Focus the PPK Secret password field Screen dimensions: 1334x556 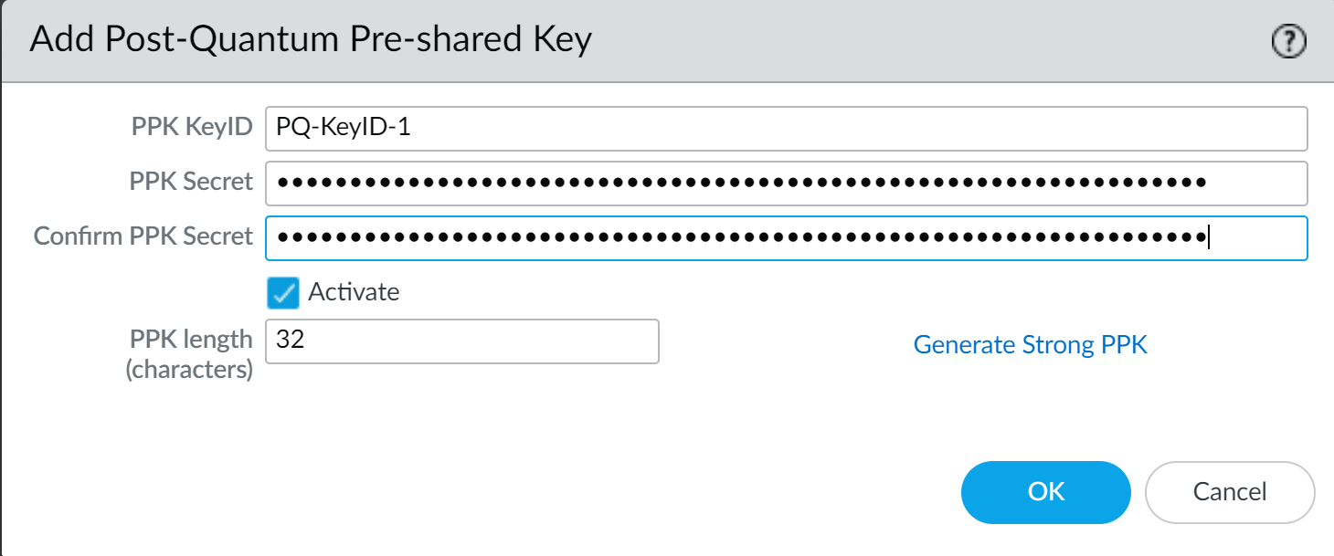(x=786, y=184)
